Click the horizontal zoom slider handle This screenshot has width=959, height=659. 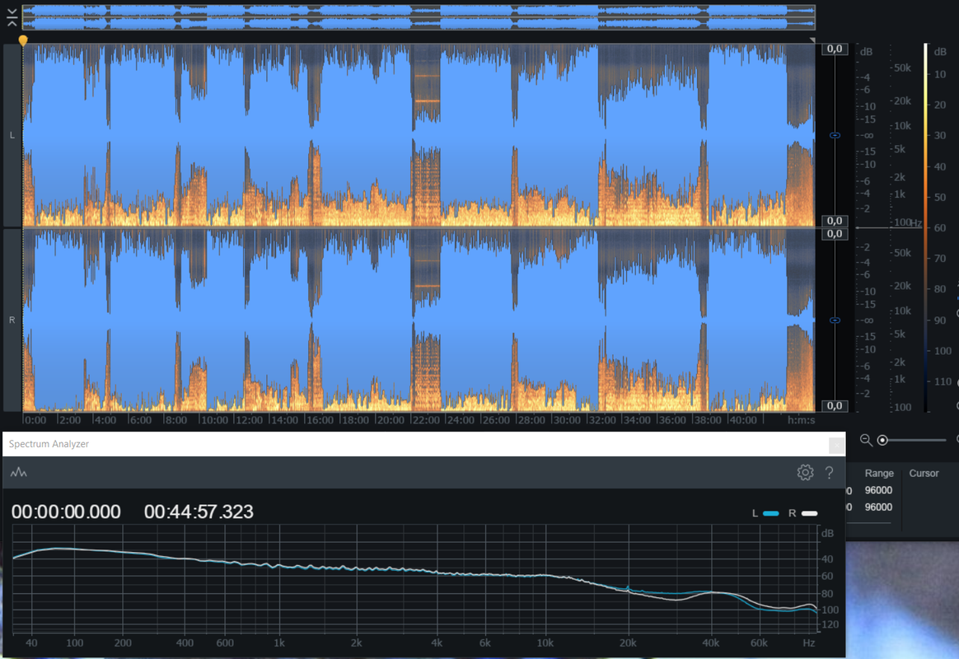pos(882,440)
